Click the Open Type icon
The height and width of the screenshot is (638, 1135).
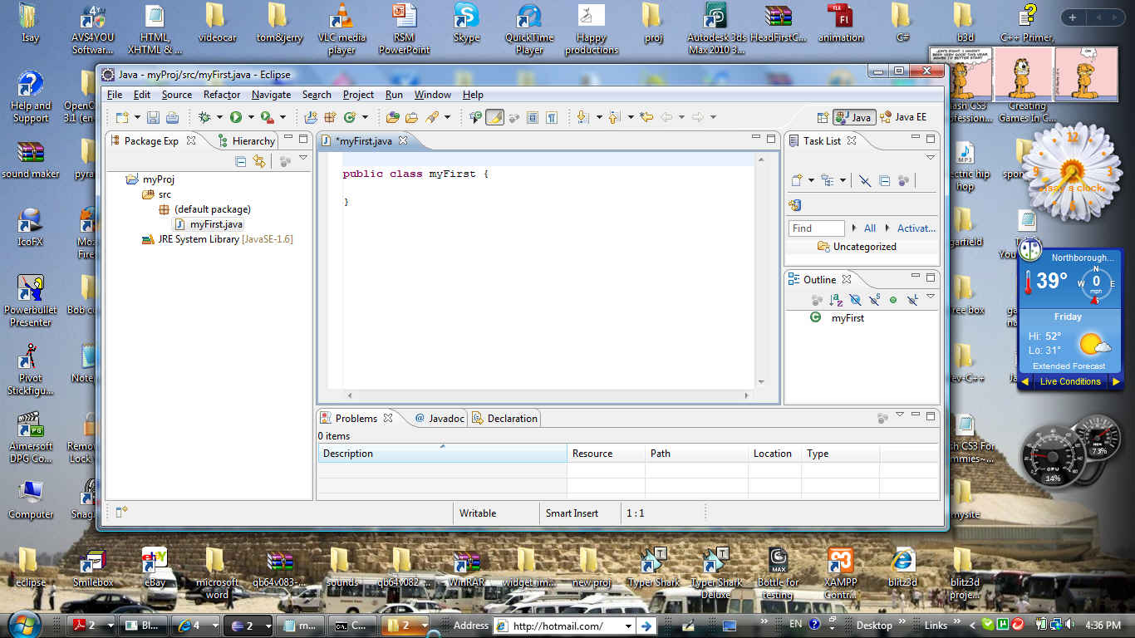point(393,117)
